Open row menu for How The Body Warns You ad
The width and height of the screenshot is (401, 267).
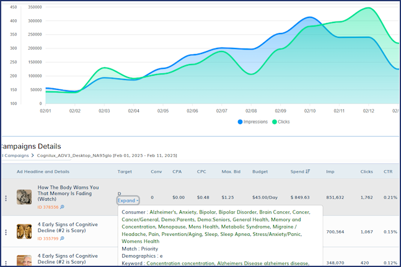pos(6,198)
